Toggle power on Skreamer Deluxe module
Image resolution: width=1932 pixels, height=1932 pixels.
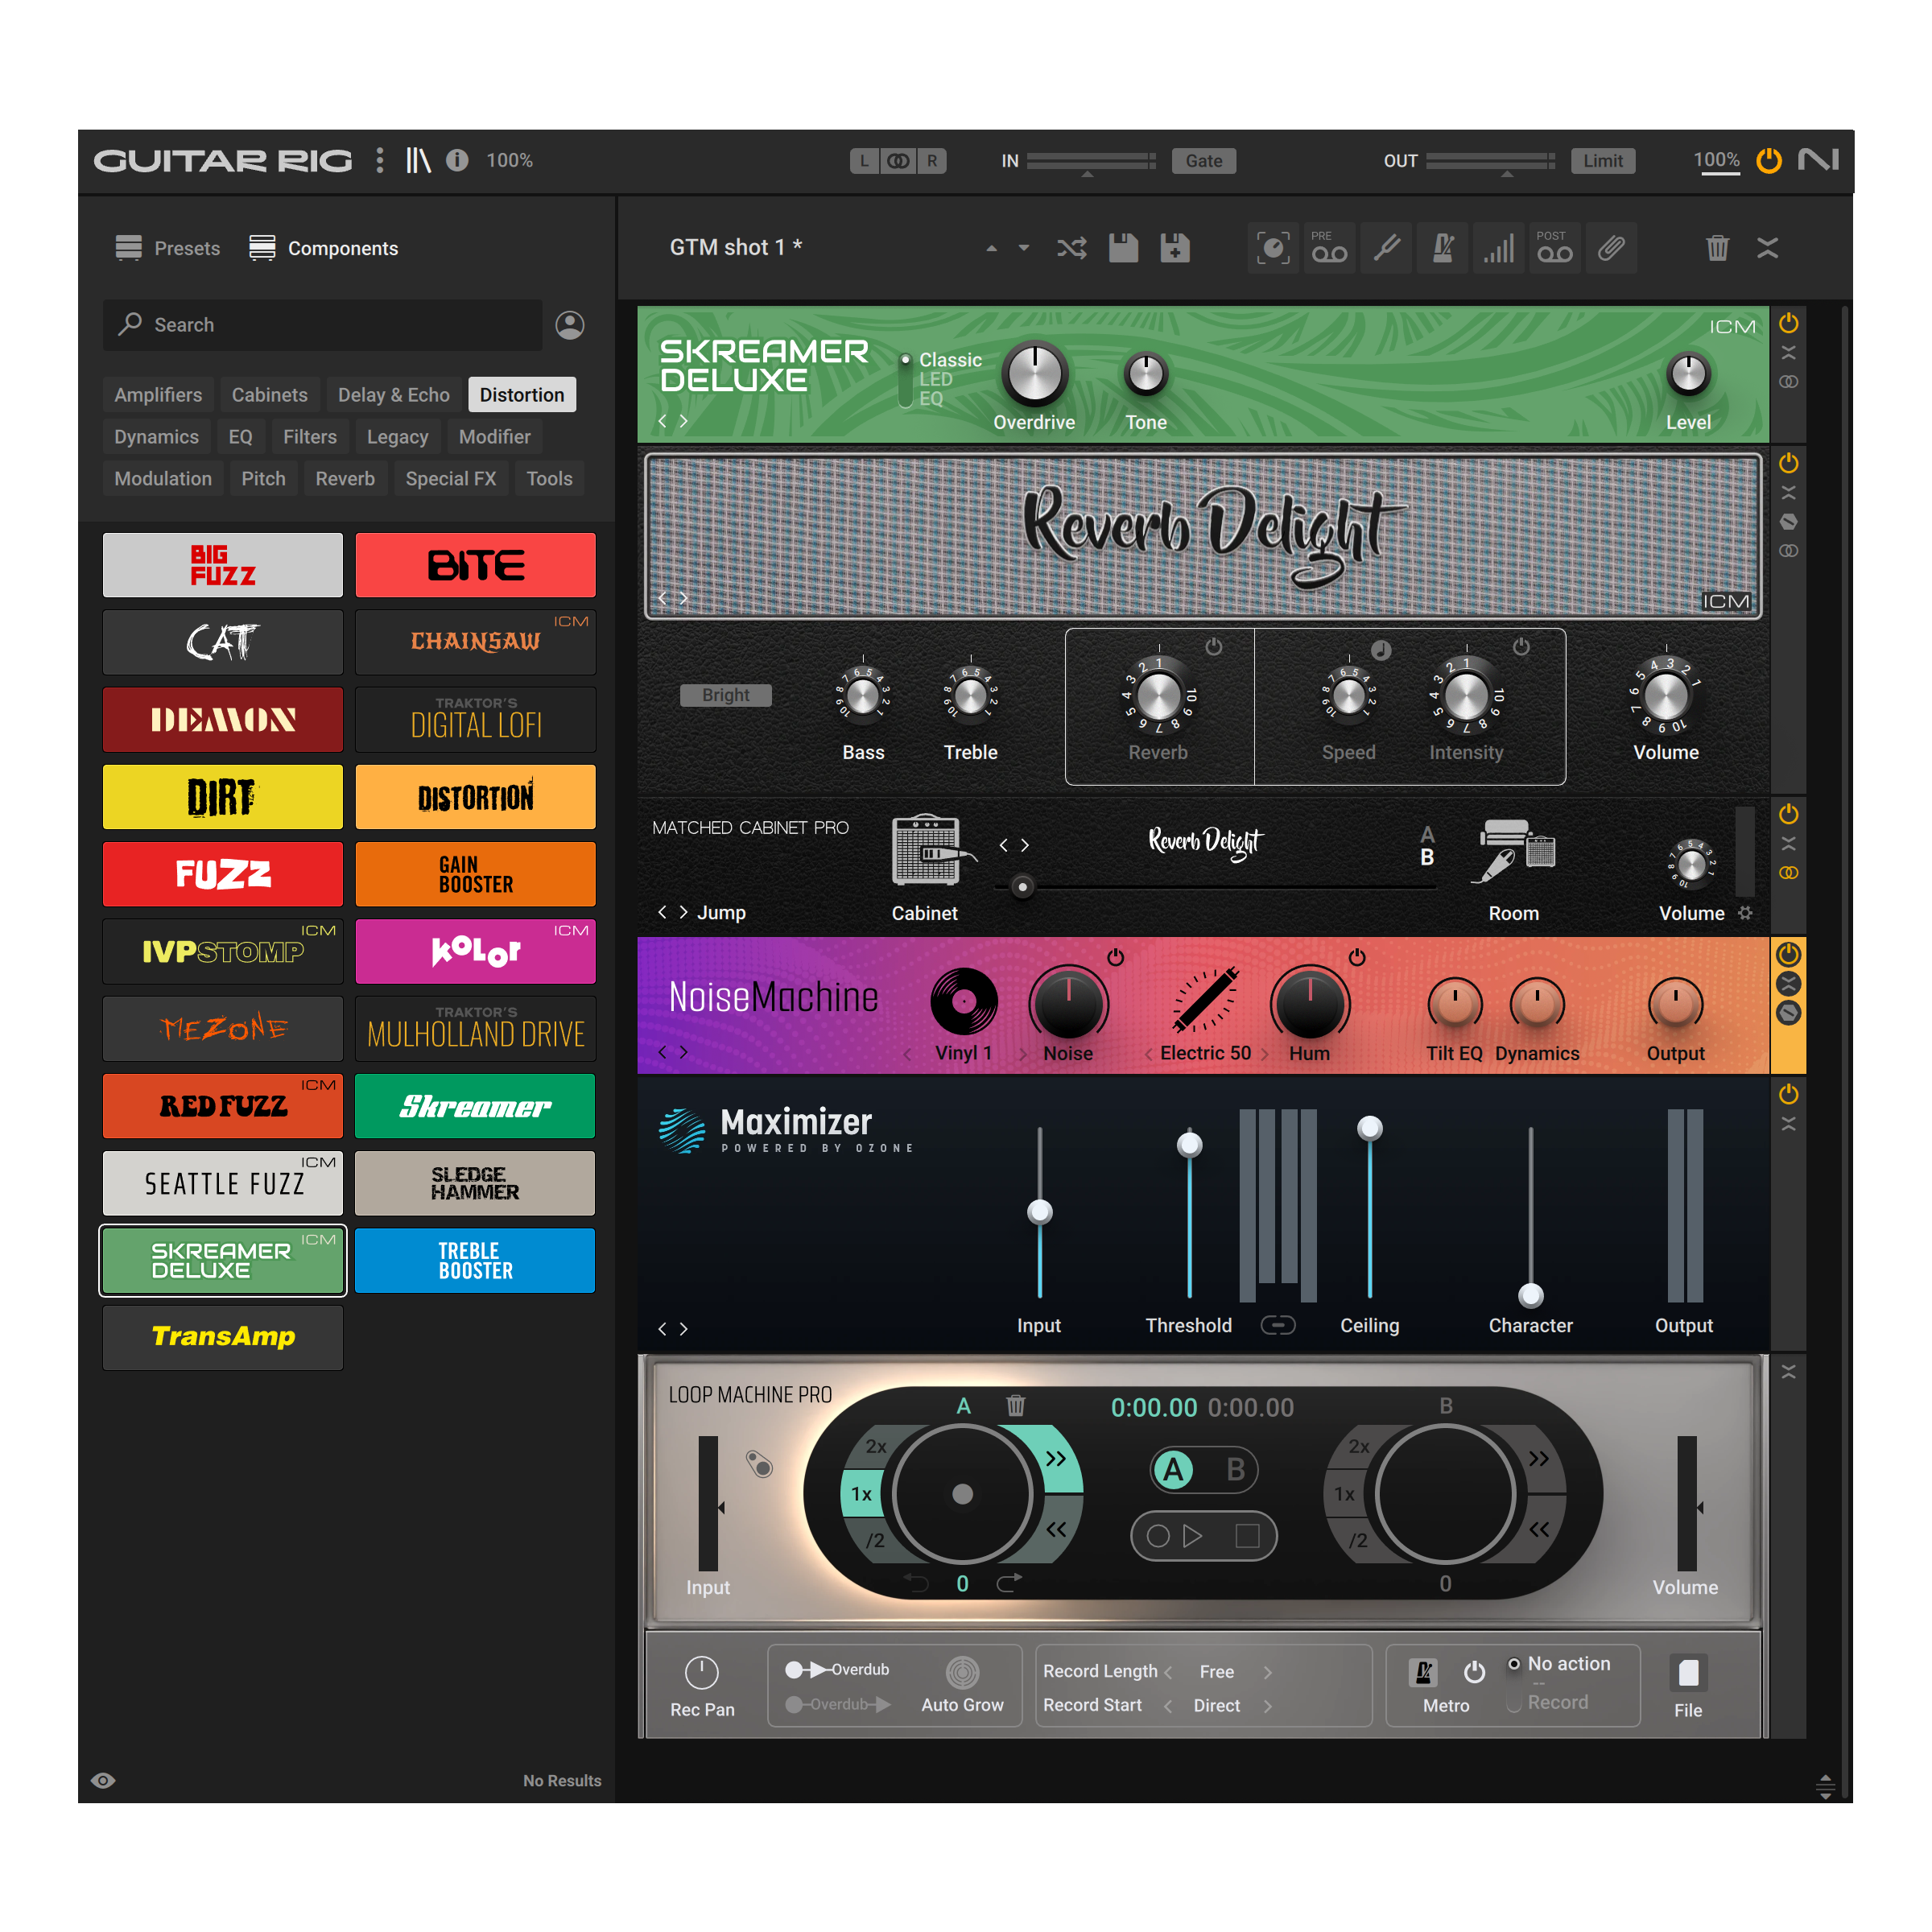[x=1788, y=324]
